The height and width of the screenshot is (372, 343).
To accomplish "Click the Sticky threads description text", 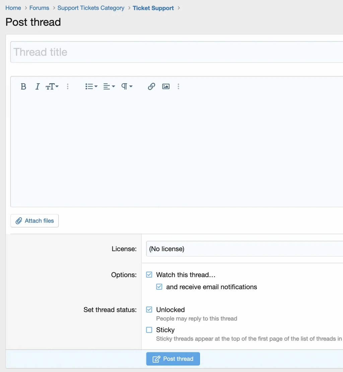I will (249, 339).
